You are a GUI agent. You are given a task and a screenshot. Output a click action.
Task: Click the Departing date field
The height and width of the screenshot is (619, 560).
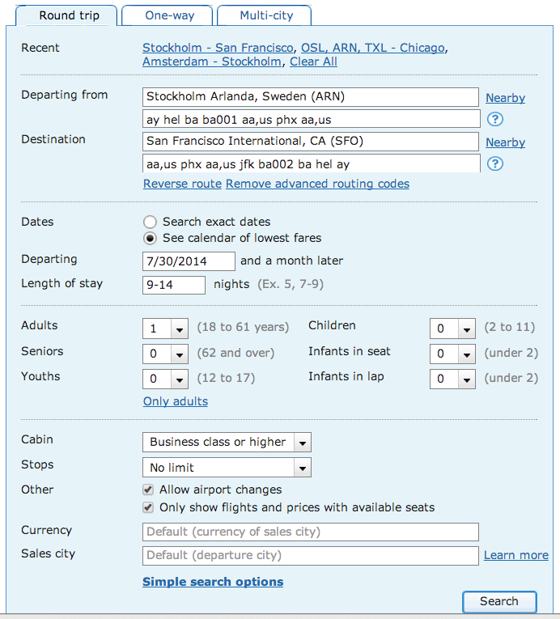[188, 261]
